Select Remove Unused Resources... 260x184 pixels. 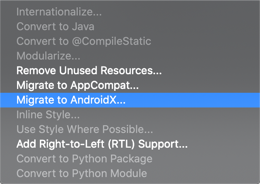(x=89, y=71)
